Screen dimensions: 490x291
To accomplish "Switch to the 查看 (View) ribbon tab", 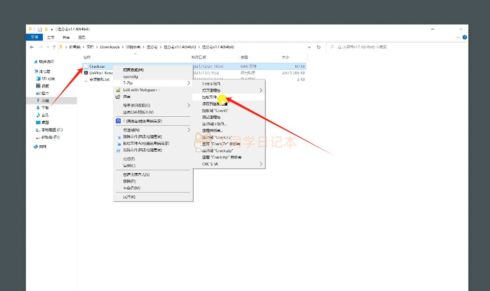I will tap(82, 37).
